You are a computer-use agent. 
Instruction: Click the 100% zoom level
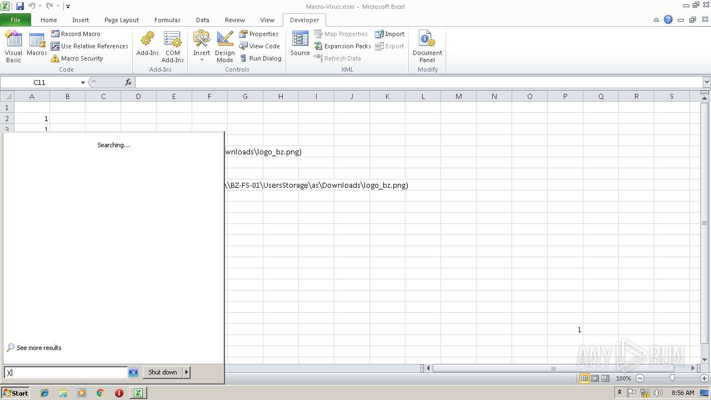623,378
